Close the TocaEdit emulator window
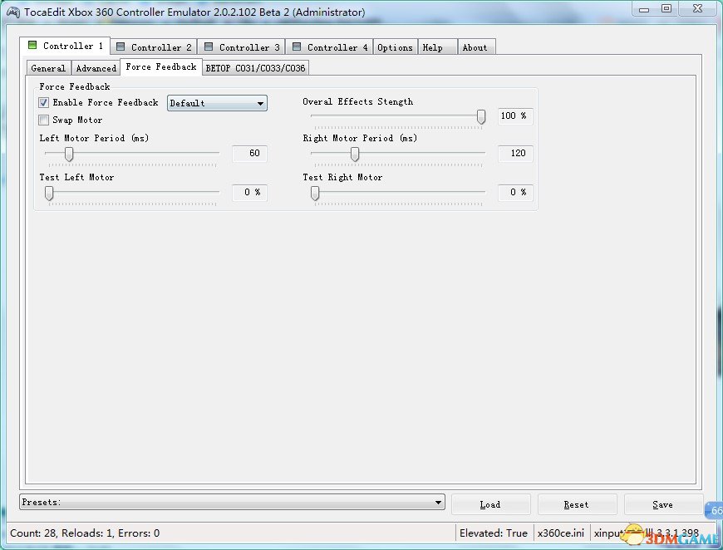The height and width of the screenshot is (550, 723). point(697,9)
